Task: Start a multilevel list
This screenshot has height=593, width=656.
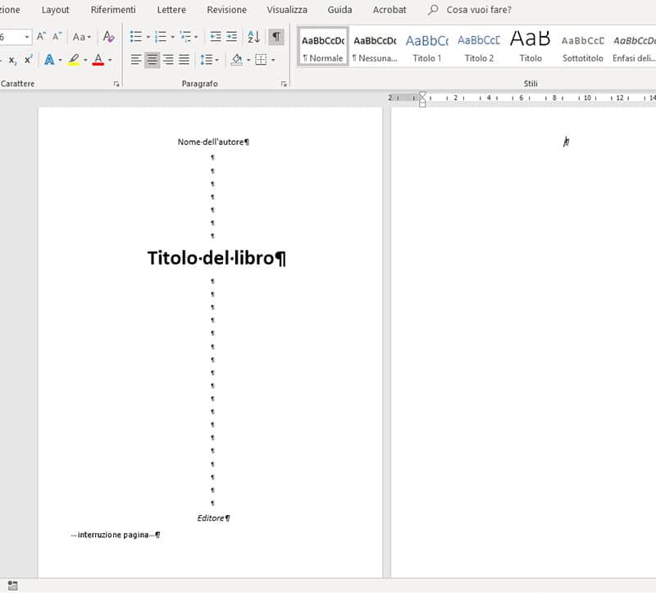Action: 185,36
